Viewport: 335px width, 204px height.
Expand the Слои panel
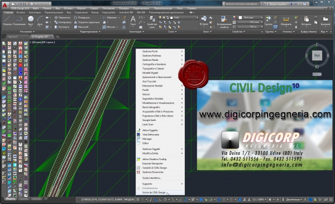coord(172,32)
